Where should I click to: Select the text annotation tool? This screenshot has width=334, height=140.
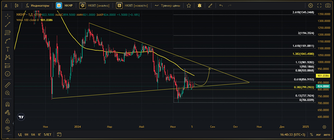[8, 49]
